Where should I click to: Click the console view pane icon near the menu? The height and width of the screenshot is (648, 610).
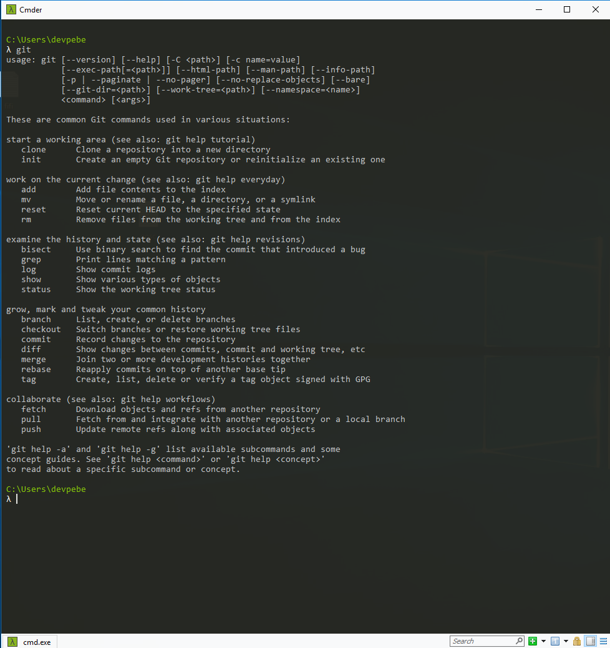[x=590, y=641]
